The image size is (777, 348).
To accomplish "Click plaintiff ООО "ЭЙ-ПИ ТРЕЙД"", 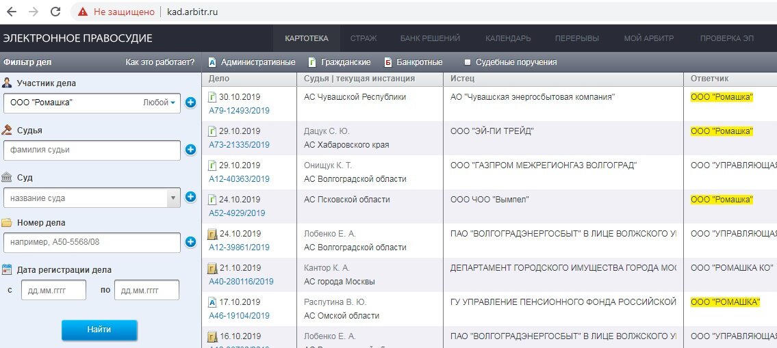I will coord(492,131).
